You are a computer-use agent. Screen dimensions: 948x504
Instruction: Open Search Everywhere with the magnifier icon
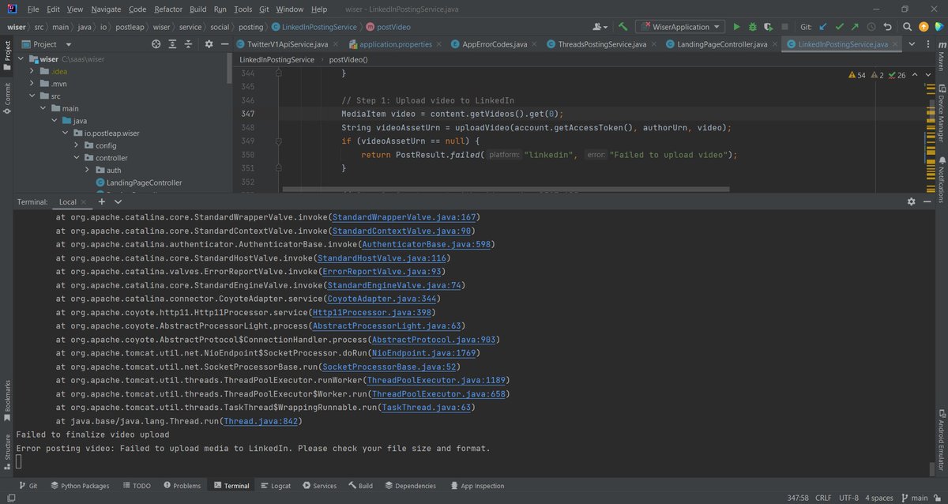click(x=907, y=26)
